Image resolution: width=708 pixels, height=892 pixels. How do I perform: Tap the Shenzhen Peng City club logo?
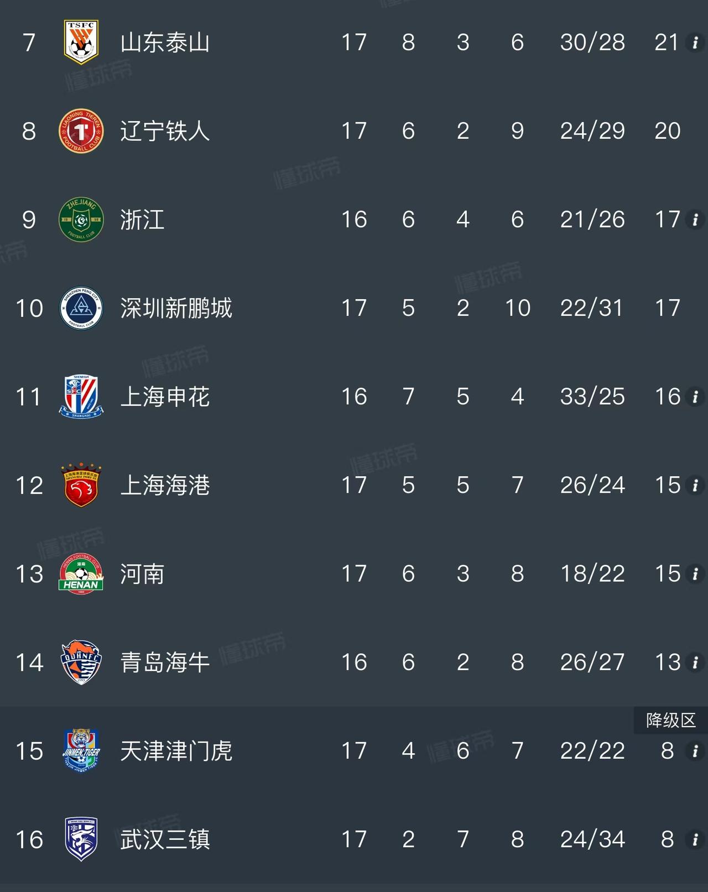point(81,308)
